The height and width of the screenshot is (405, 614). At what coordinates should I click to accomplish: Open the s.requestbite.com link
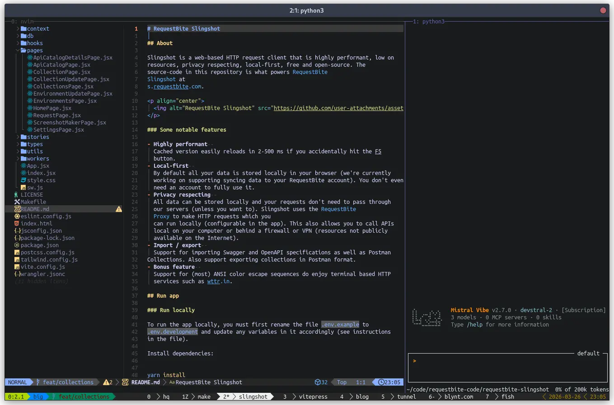pos(174,86)
